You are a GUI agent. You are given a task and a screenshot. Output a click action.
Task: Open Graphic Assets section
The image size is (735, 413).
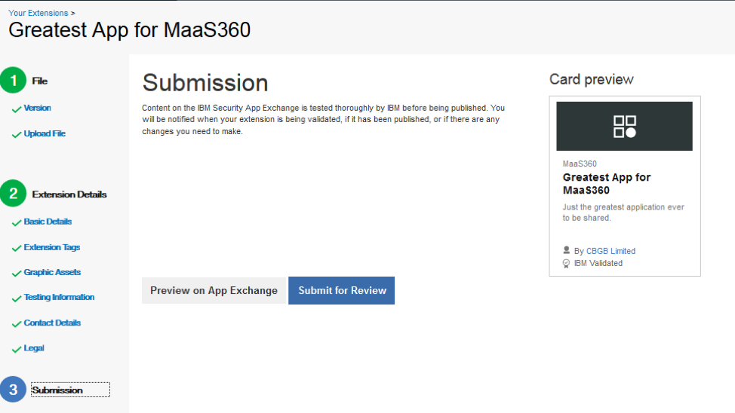52,272
